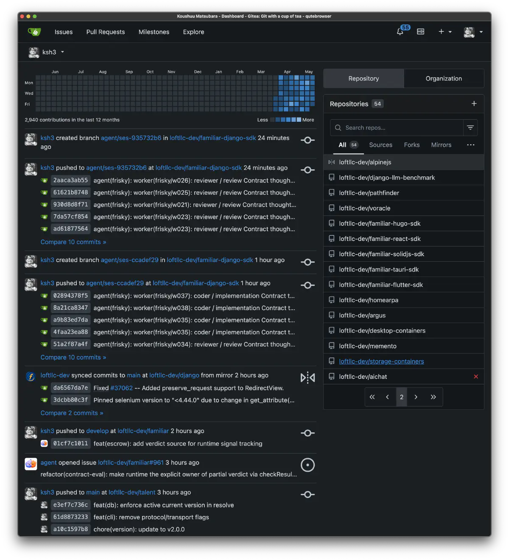Click commit icon for talent push
Screen dimensions: 509x560
(308, 495)
